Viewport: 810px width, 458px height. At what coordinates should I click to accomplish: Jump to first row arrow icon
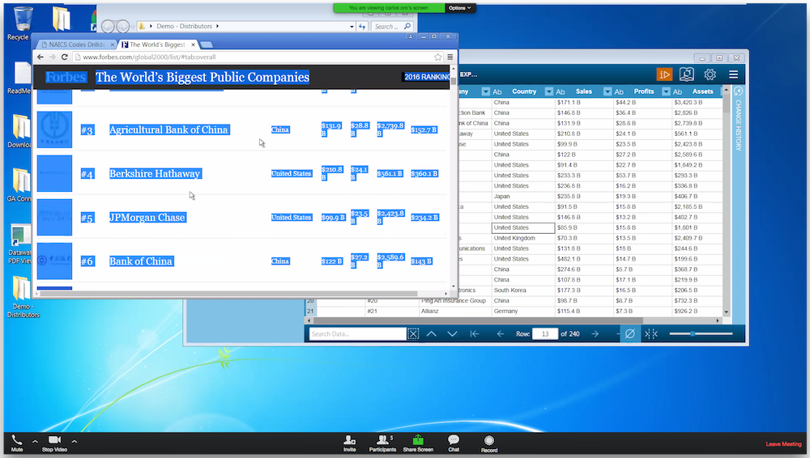(x=475, y=334)
